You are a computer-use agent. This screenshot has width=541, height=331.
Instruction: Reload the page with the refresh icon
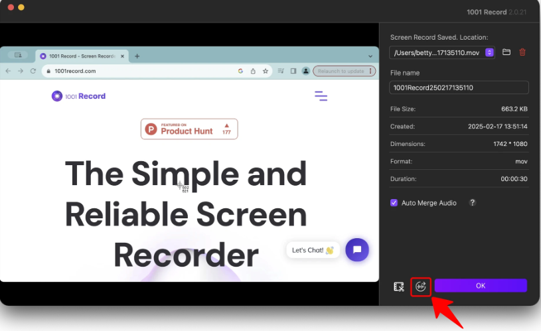coord(33,71)
